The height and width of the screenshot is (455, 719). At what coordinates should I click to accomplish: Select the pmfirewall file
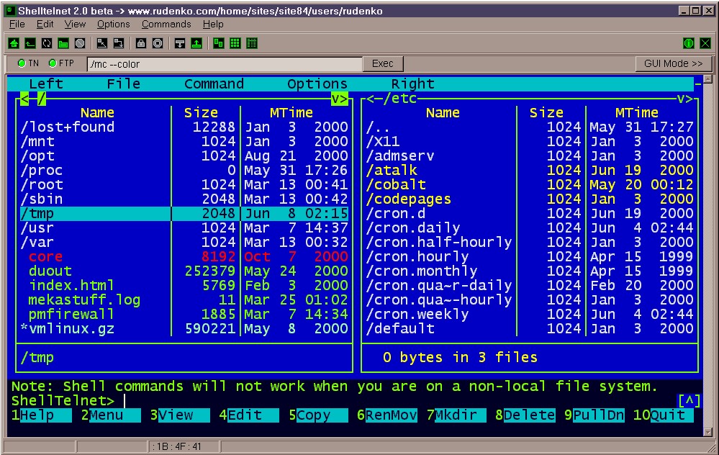[x=184, y=315]
